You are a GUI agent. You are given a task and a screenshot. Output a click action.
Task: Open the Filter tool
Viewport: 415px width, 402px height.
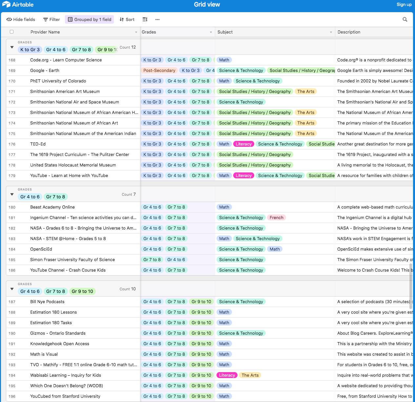coord(52,19)
